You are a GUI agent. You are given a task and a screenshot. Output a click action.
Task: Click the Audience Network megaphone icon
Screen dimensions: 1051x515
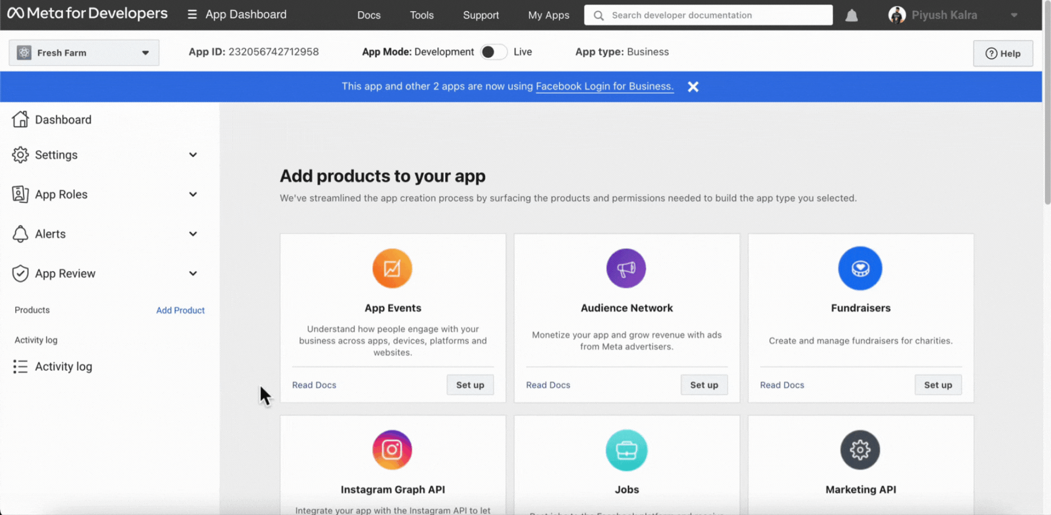point(626,268)
